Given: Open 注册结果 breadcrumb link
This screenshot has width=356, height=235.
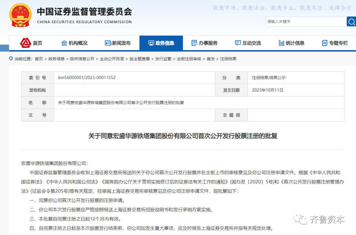Looking at the screenshot, I should point(228,59).
